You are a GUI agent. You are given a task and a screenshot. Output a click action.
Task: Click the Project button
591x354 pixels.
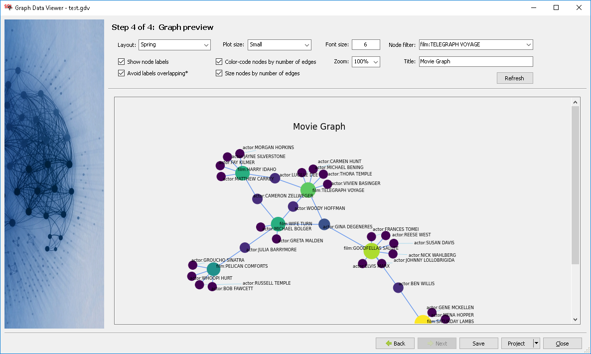coord(517,343)
